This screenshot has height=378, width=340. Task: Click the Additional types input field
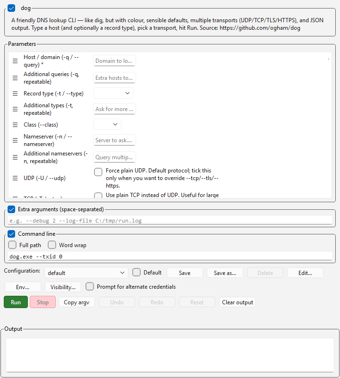(114, 109)
